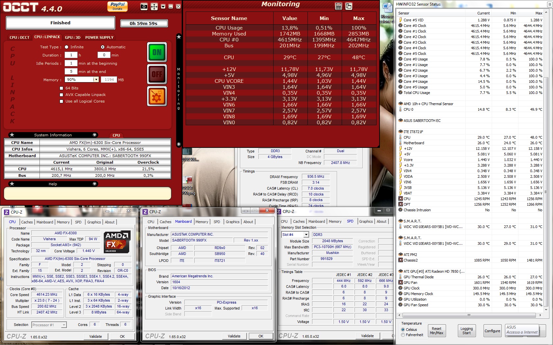Click the star icon atop the Monitoring sidebar
The width and height of the screenshot is (553, 345).
click(179, 37)
